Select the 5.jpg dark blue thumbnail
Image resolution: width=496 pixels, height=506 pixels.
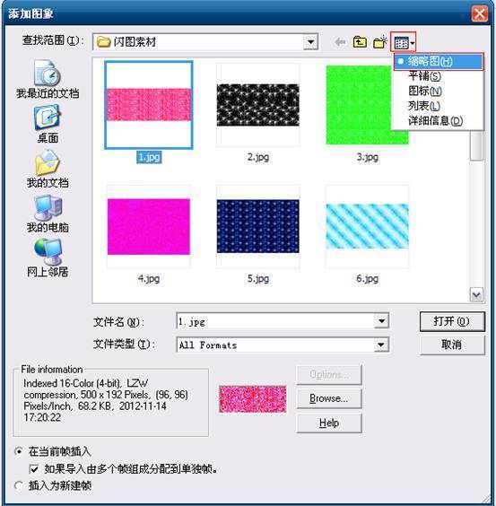257,226
